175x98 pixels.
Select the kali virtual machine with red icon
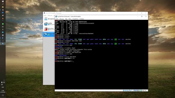(49, 29)
